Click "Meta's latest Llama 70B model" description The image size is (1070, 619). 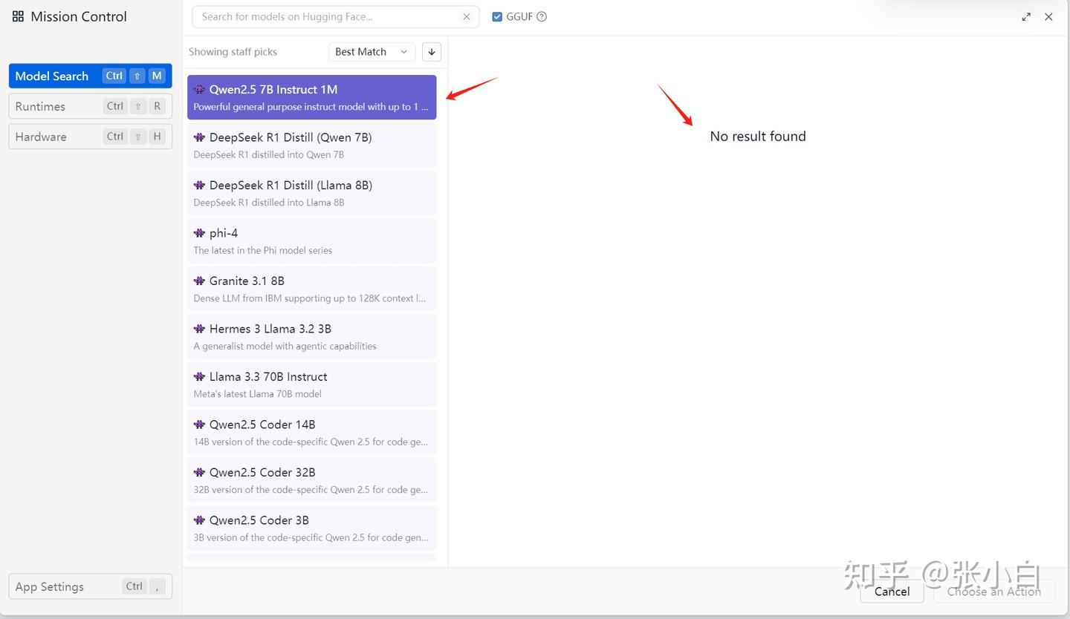point(258,394)
